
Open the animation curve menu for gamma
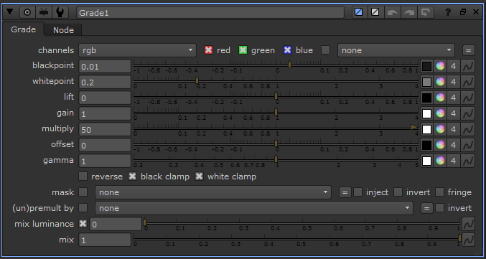468,161
